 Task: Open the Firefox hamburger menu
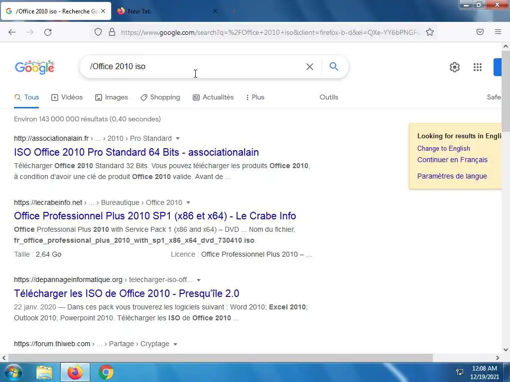(498, 32)
